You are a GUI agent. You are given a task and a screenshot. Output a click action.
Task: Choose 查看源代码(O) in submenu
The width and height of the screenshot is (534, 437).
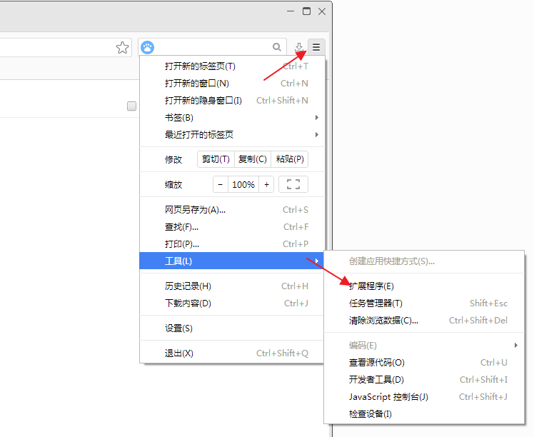point(424,363)
